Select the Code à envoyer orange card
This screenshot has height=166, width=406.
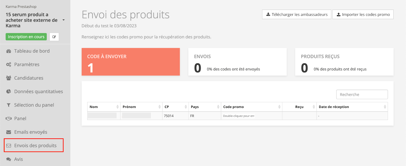(131, 62)
